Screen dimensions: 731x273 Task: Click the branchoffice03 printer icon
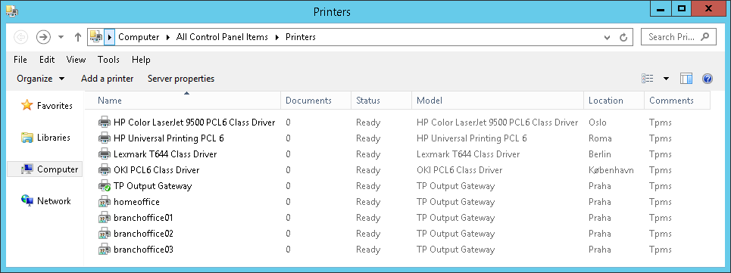(x=104, y=250)
